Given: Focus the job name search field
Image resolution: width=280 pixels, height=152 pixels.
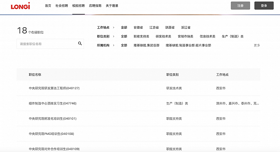Looking at the screenshot, I should coord(50,44).
